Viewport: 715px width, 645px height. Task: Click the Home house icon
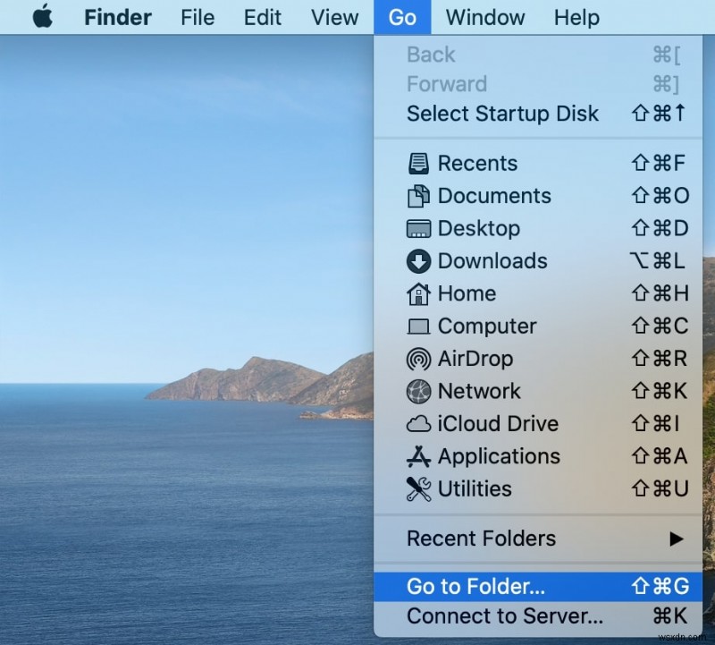point(418,293)
